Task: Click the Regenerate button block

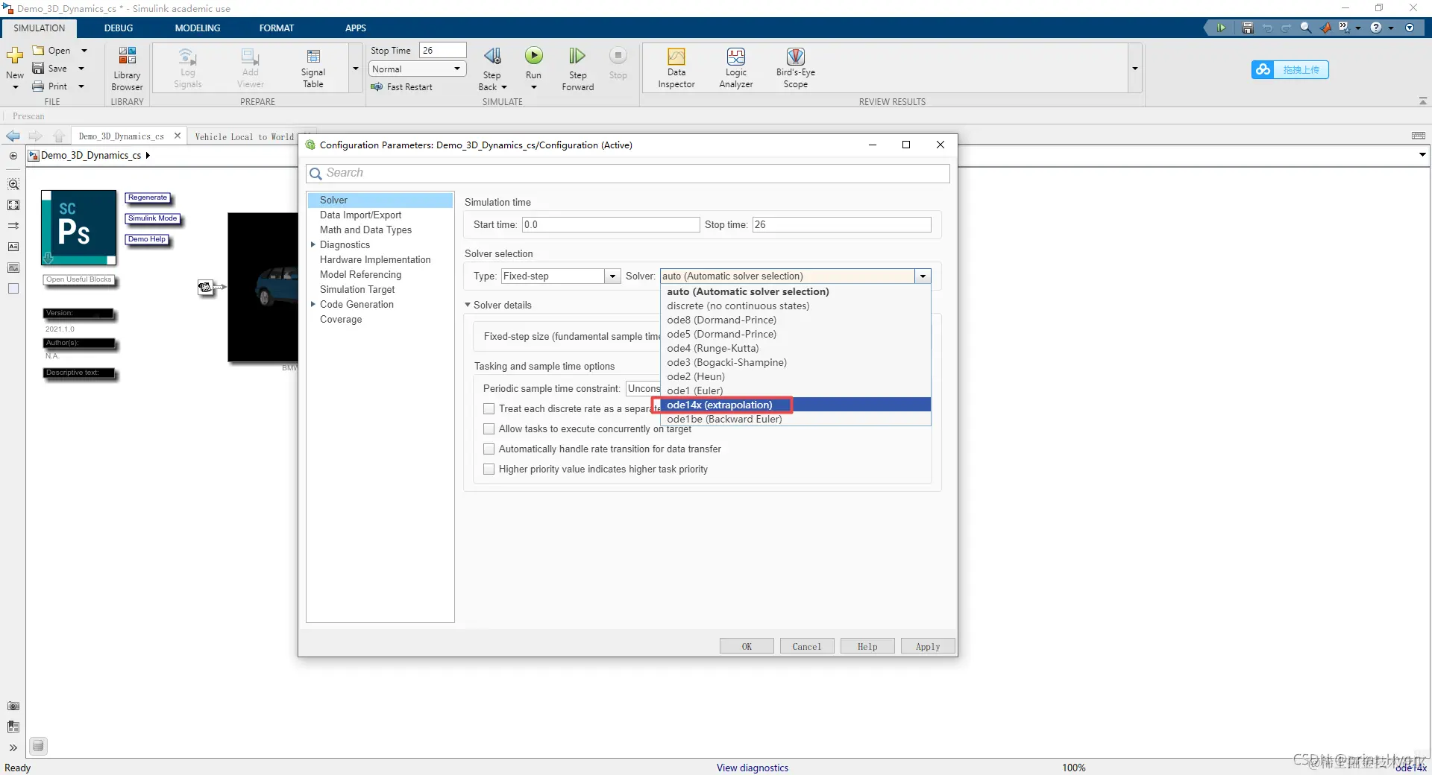Action: click(148, 197)
